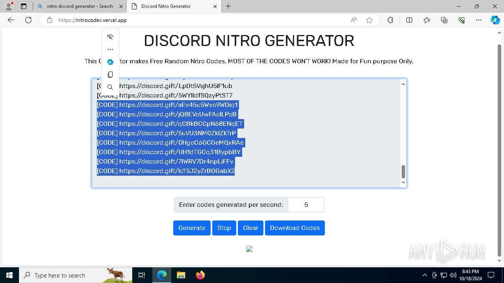504x283 pixels.
Task: Show hidden tray icons chevron
Action: tap(424, 275)
